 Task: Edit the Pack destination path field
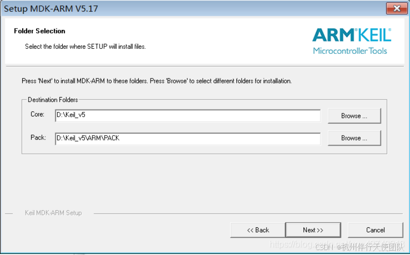[188, 139]
